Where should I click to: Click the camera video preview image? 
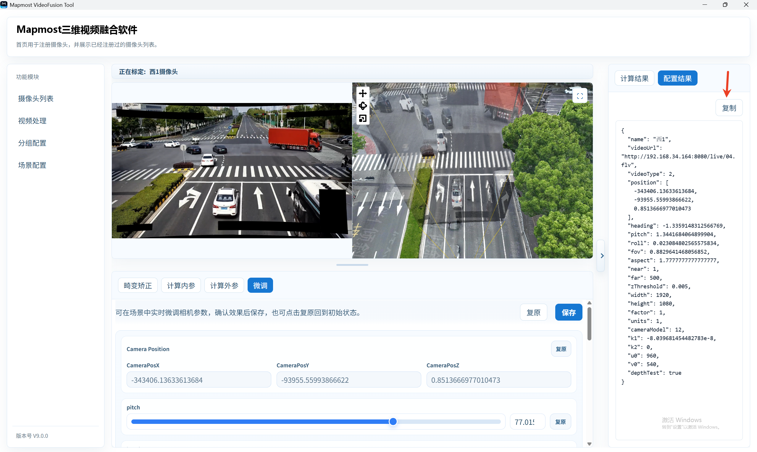click(232, 170)
